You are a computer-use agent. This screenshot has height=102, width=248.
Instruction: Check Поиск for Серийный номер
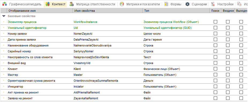215,51
